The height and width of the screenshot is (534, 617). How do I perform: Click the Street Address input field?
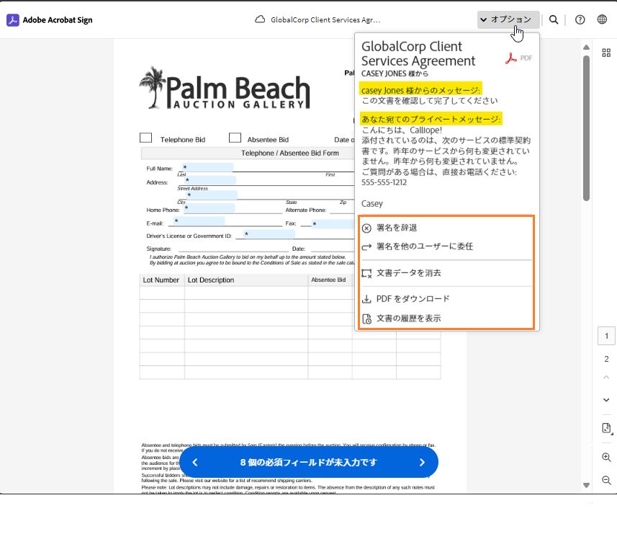pos(210,180)
